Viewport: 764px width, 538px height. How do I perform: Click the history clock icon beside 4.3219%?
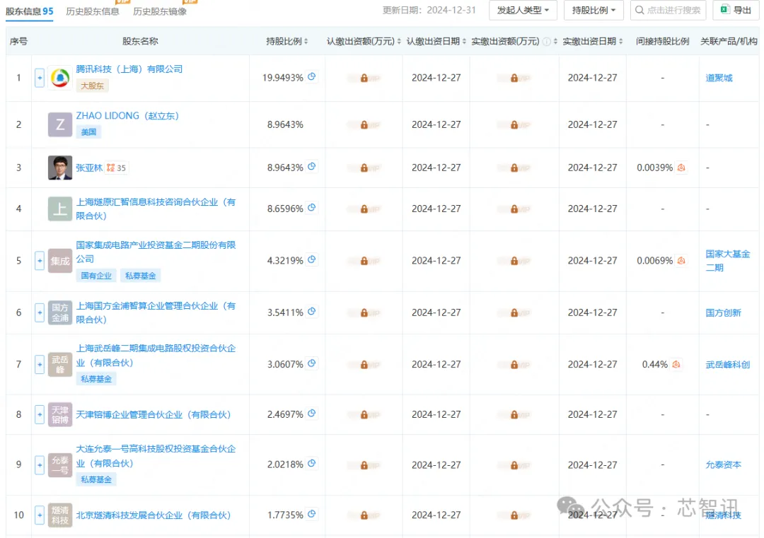click(x=312, y=259)
